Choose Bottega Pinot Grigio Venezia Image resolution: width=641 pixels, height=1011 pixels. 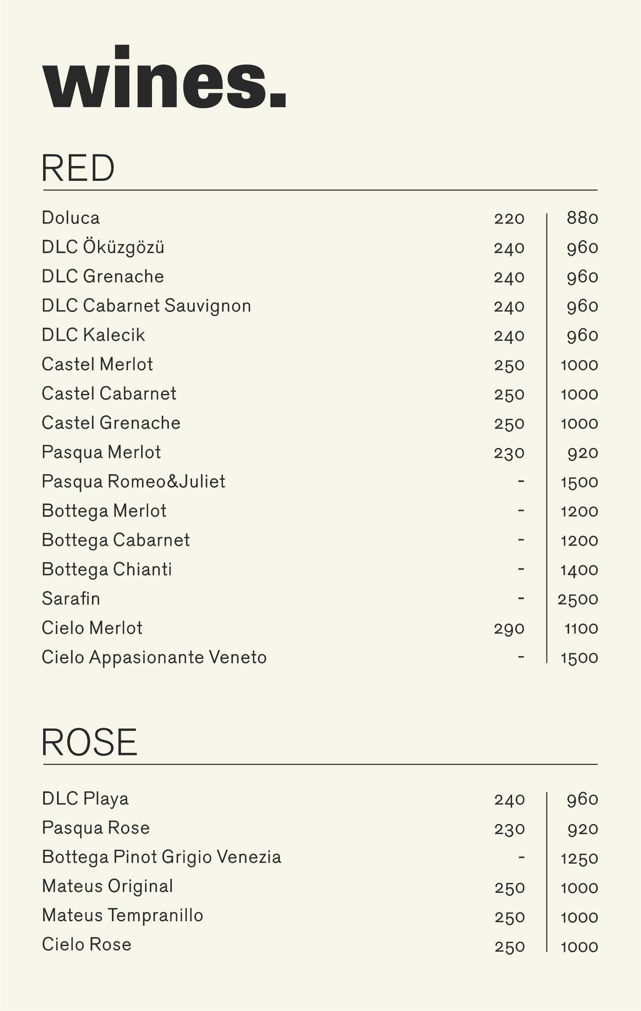162,857
